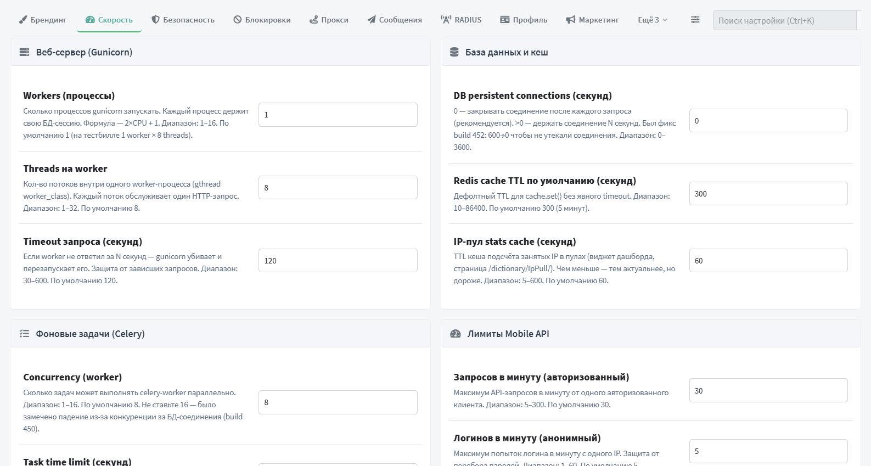
Task: Open the Брендинг tab
Action: [42, 20]
